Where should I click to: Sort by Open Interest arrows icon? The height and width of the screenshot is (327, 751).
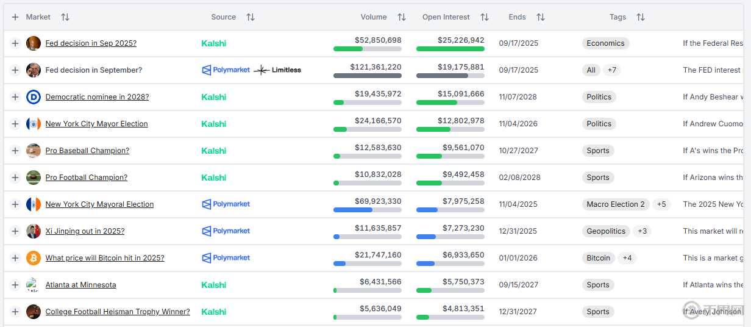pos(484,17)
